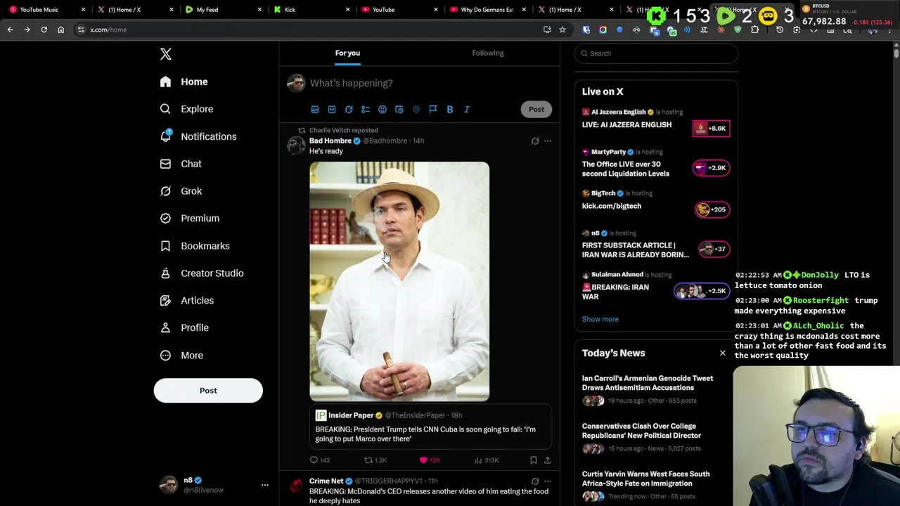Close the Today's News panel
This screenshot has height=506, width=900.
[x=723, y=353]
